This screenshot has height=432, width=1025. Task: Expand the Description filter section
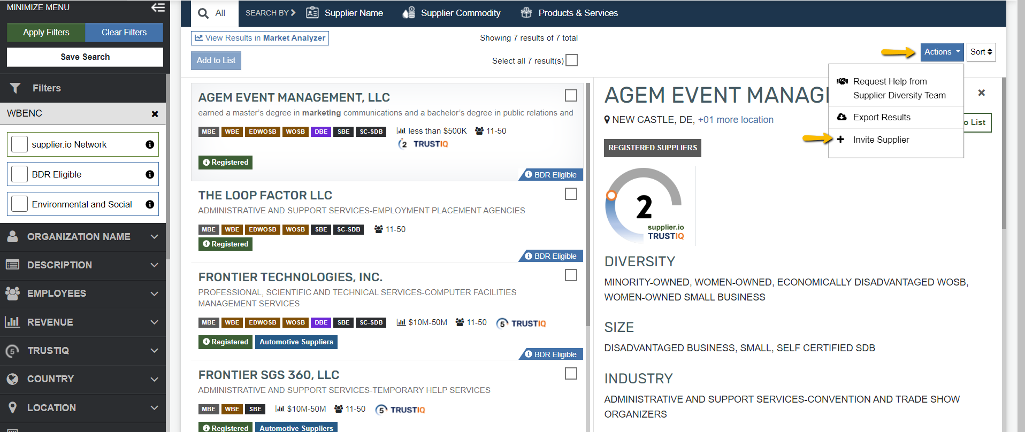pyautogui.click(x=83, y=265)
